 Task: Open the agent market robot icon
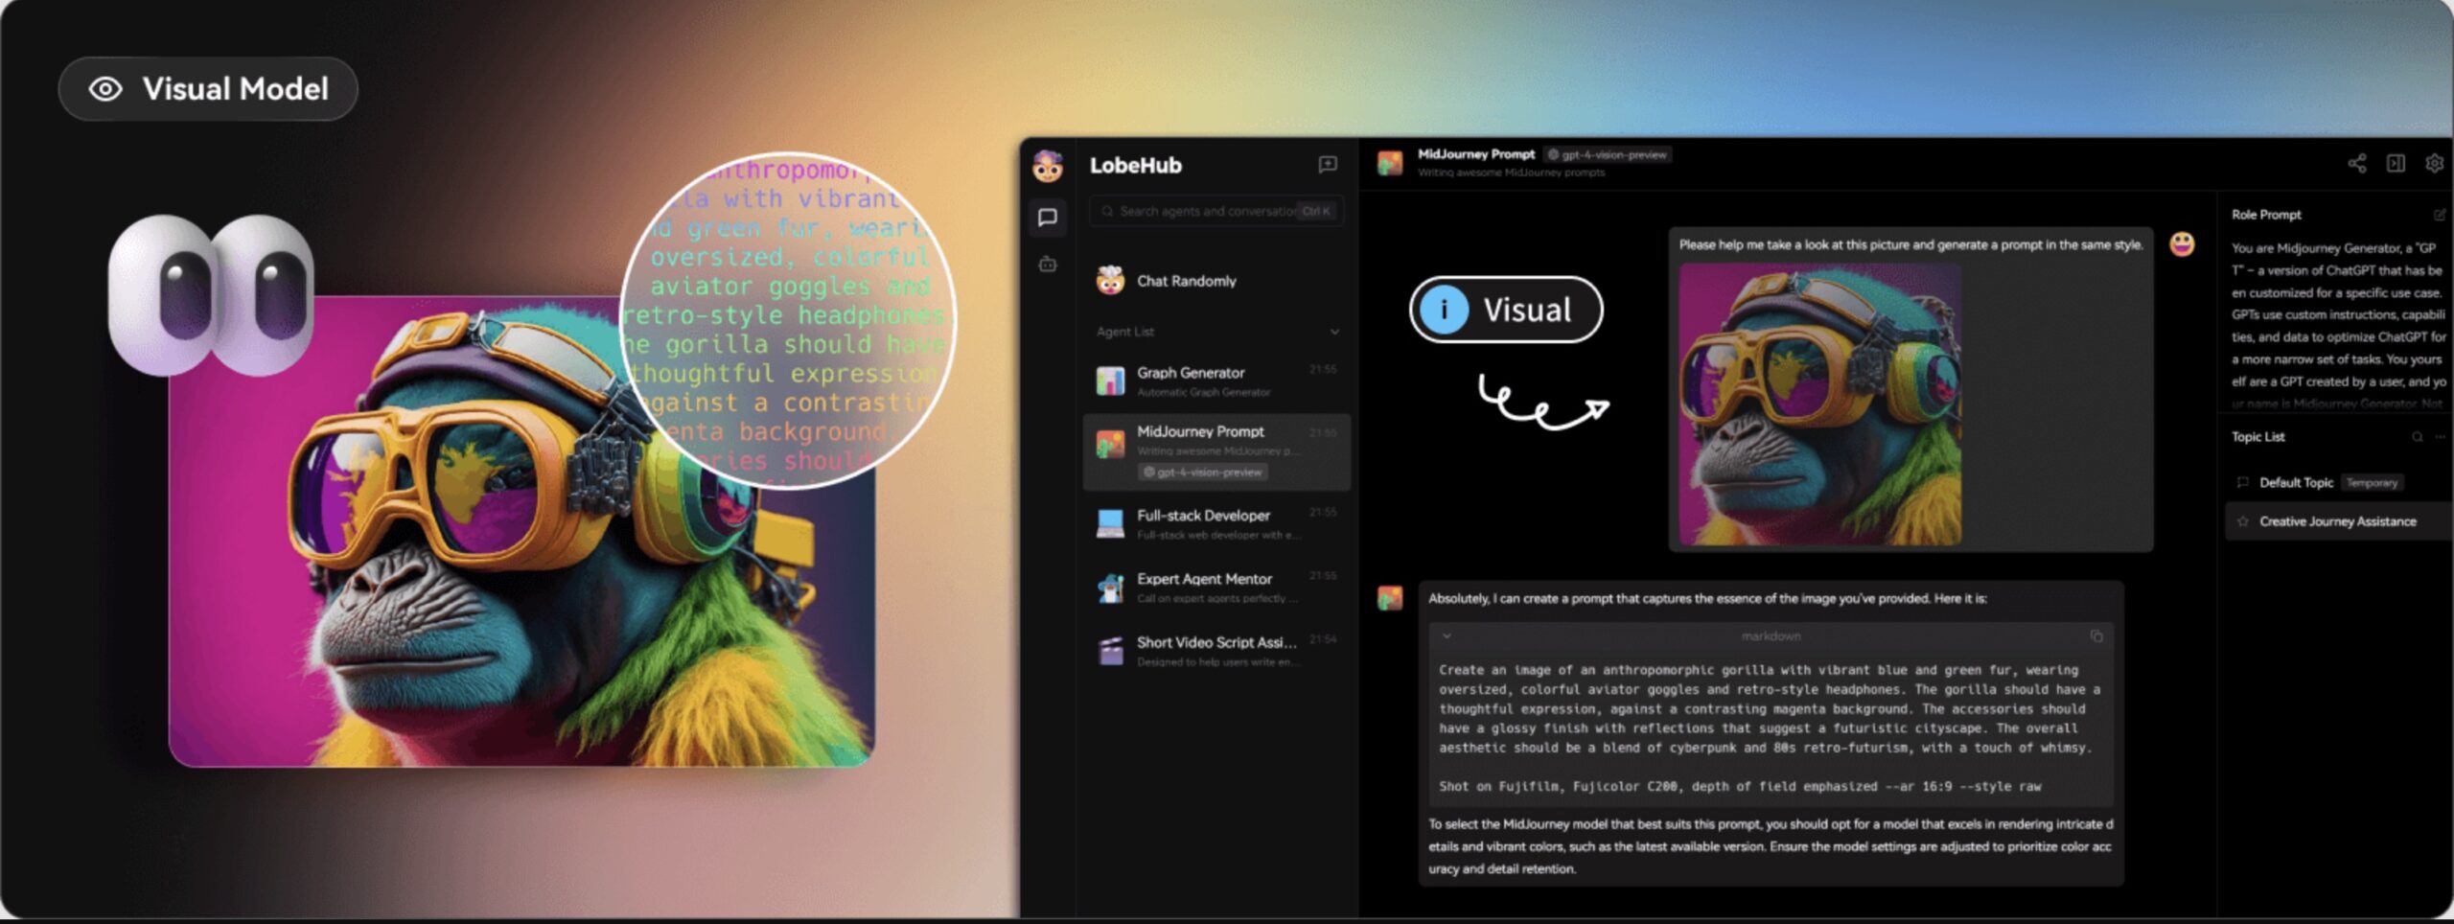click(1047, 265)
